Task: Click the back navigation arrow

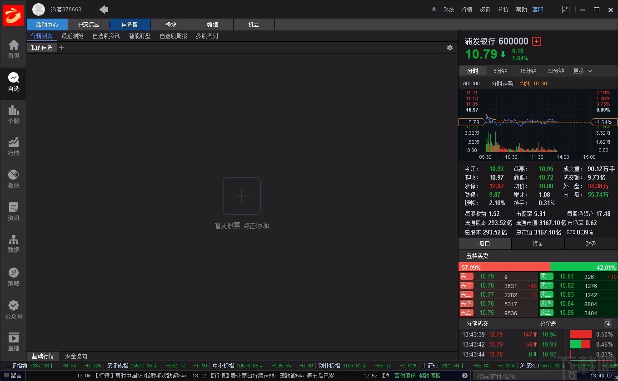Action: 104,9
